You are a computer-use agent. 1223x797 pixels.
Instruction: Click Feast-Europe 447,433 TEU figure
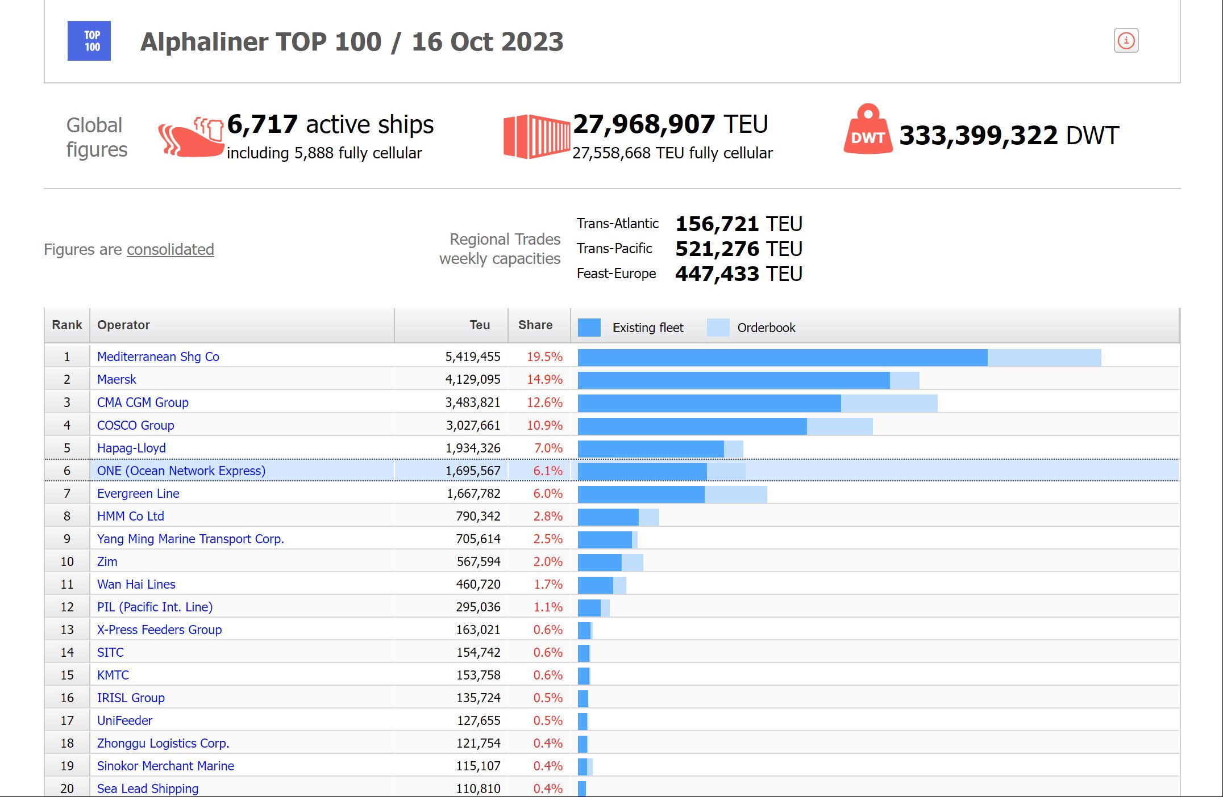(x=739, y=274)
